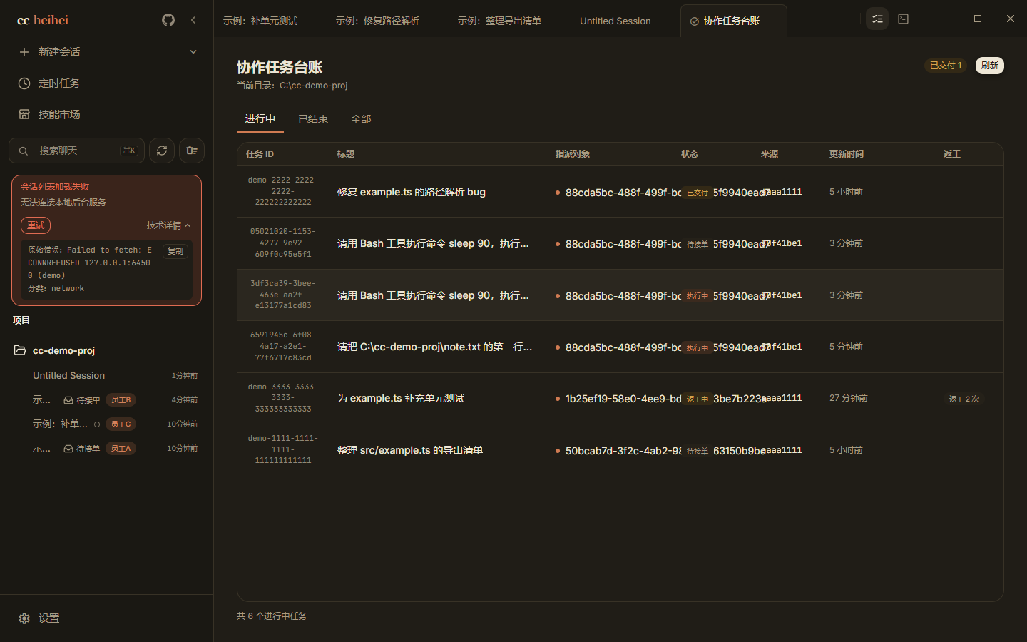Click the 27 分钟前 update time cell
The image size is (1027, 642).
click(849, 398)
